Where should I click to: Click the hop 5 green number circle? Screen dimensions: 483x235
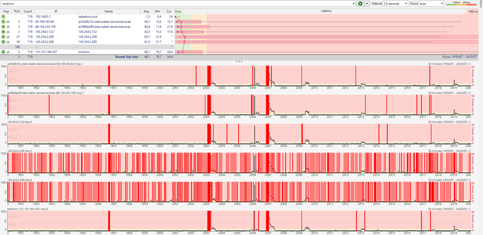pos(3,37)
